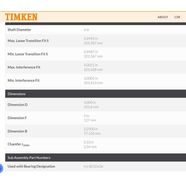Click the Dimension D row label
This screenshot has width=186, height=186.
point(17,105)
